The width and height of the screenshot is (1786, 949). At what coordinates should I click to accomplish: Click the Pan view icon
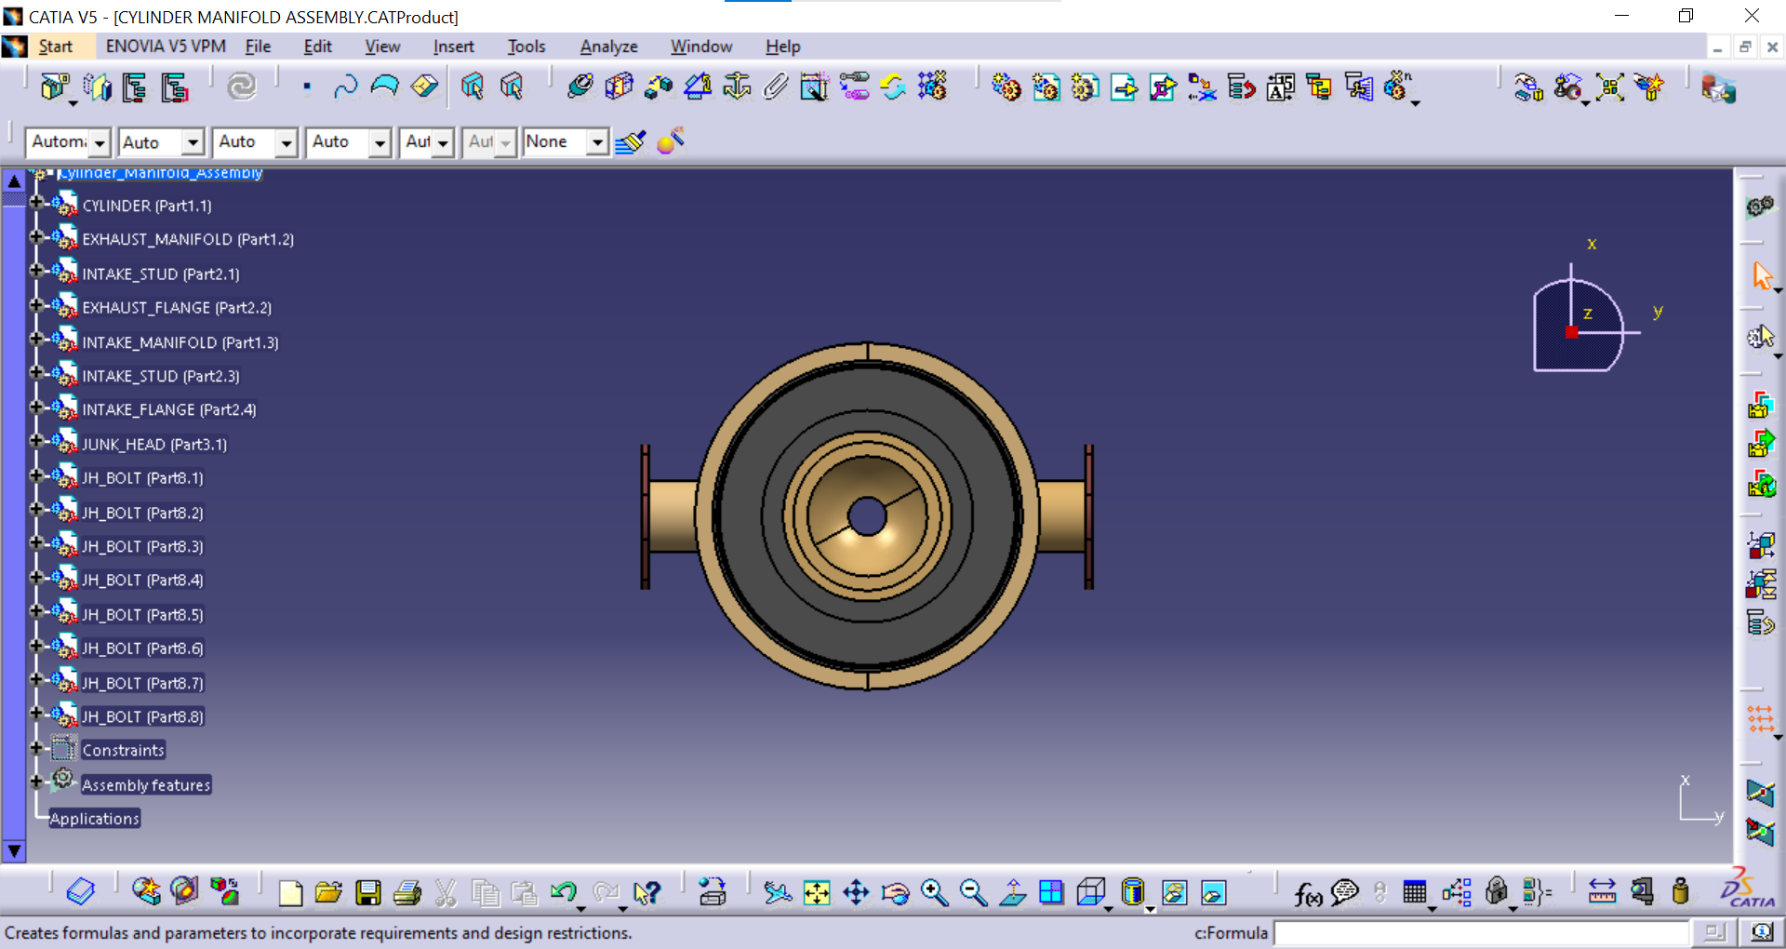(855, 893)
